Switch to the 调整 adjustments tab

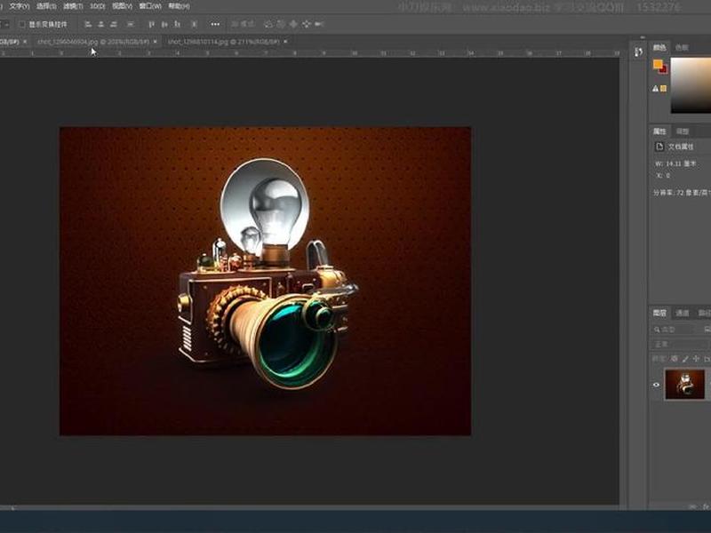pos(683,131)
